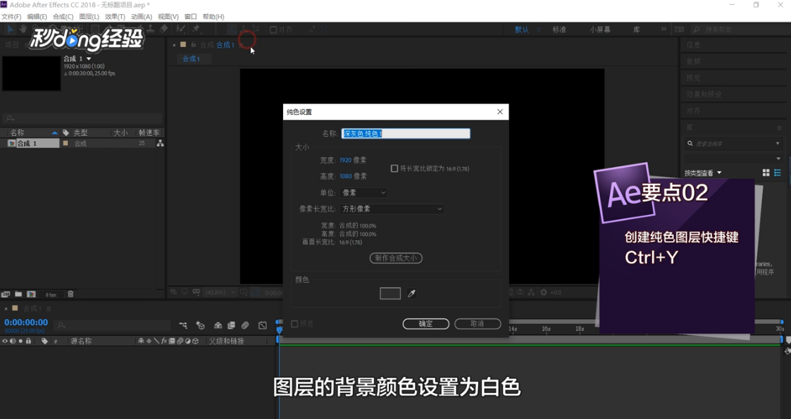Click the solo column dot in timeline
Image resolution: width=791 pixels, height=419 pixels.
tap(20, 342)
